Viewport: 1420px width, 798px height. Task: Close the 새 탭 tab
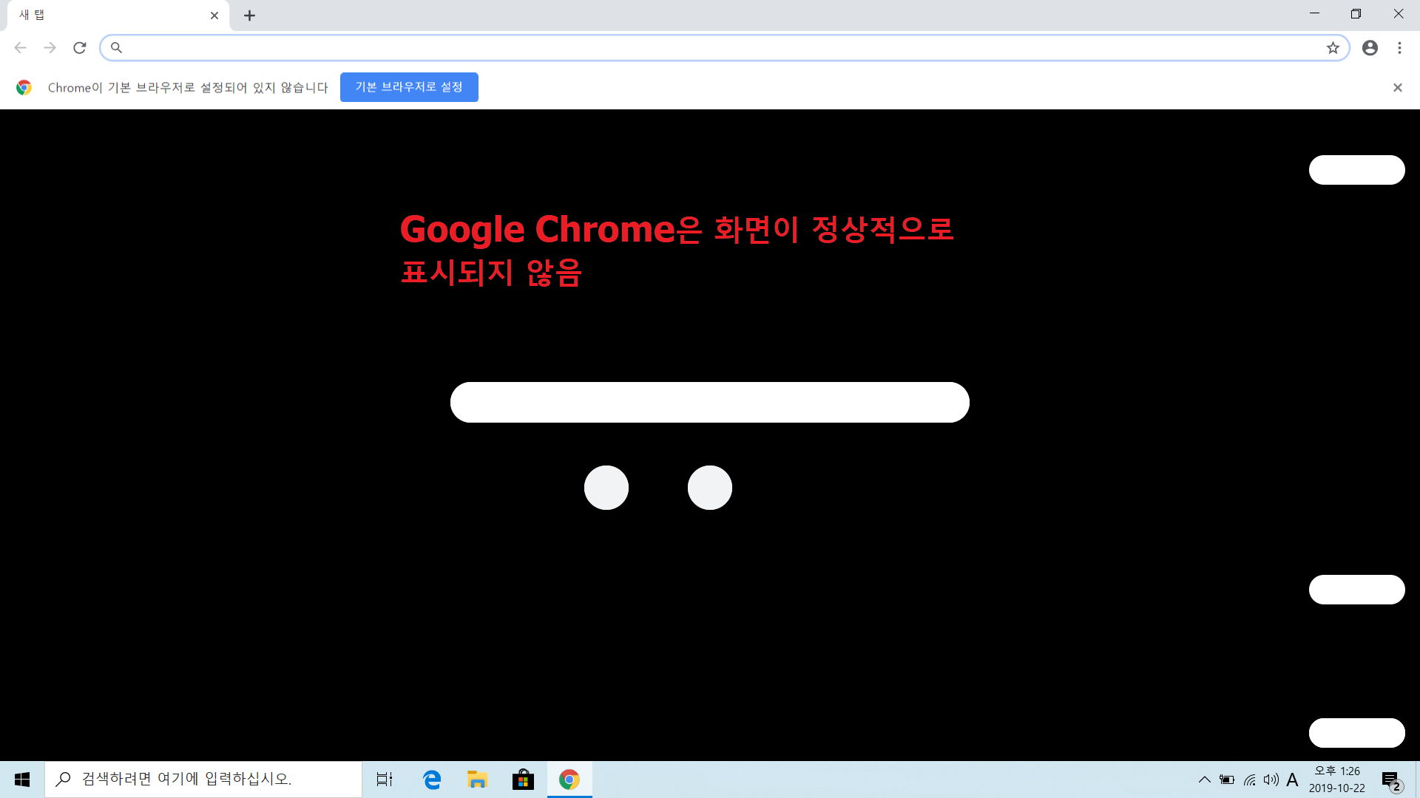pyautogui.click(x=214, y=16)
